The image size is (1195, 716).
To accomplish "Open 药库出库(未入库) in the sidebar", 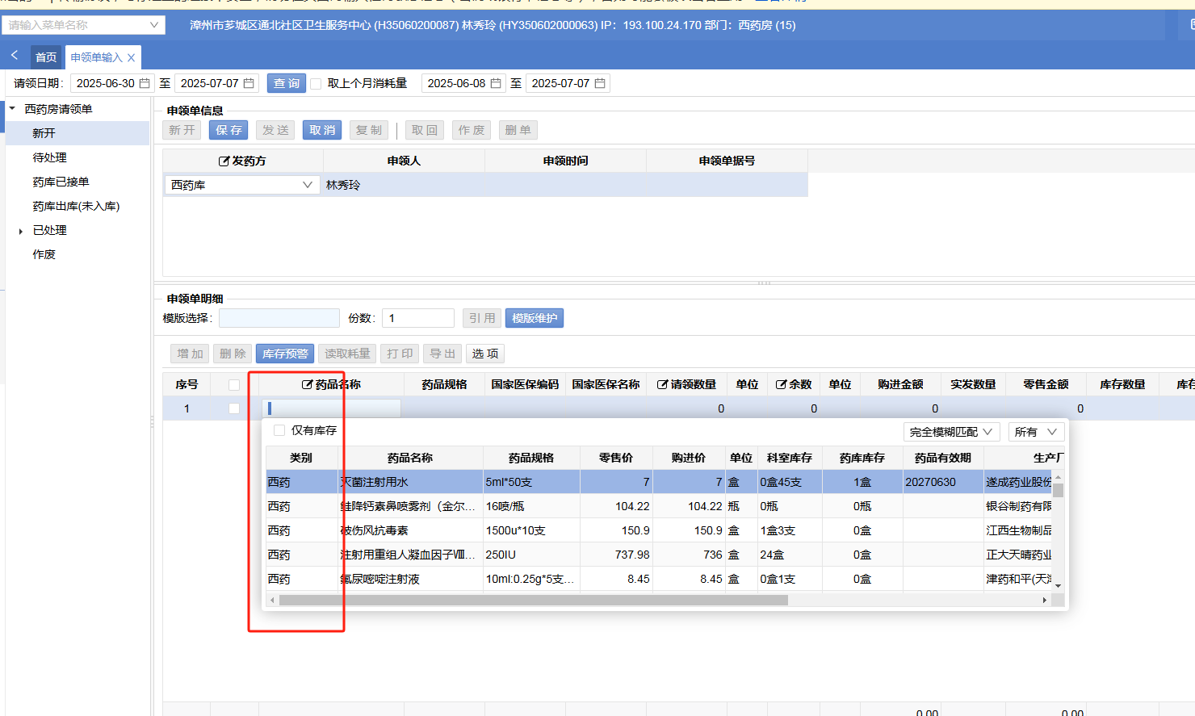I will click(78, 206).
